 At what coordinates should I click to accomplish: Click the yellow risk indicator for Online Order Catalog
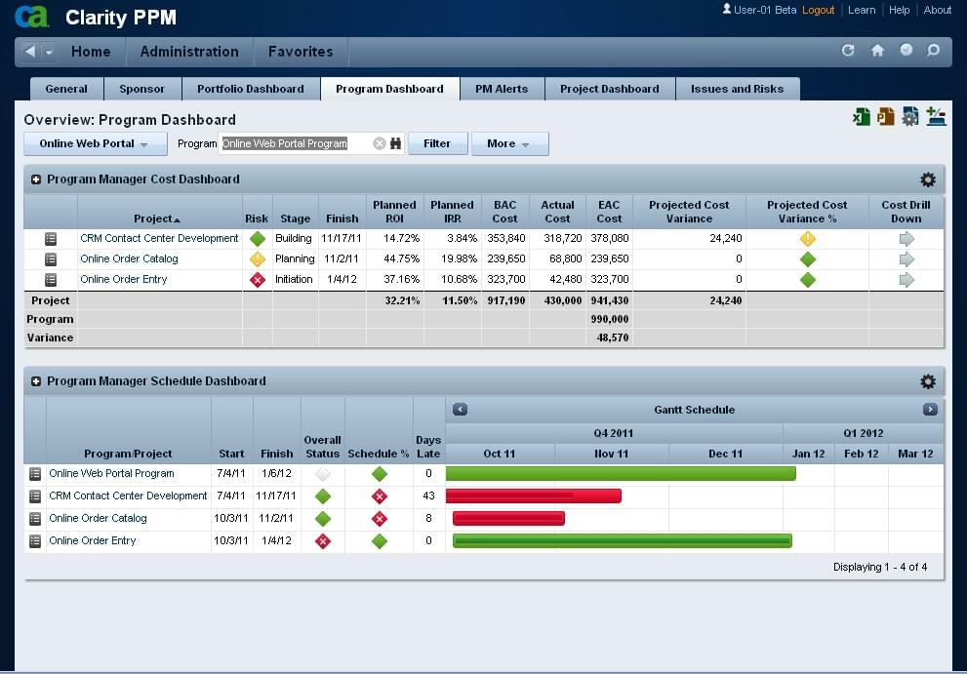point(256,258)
